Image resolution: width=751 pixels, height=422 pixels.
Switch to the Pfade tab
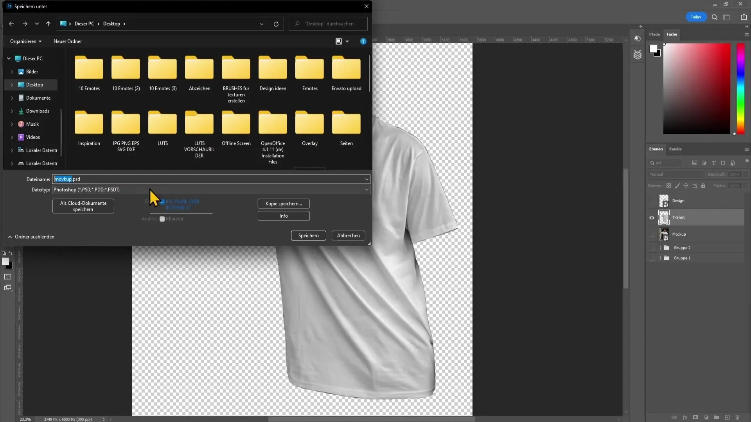click(654, 34)
